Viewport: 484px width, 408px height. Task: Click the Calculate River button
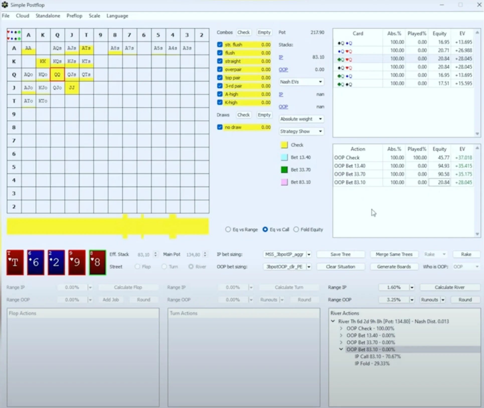click(450, 287)
